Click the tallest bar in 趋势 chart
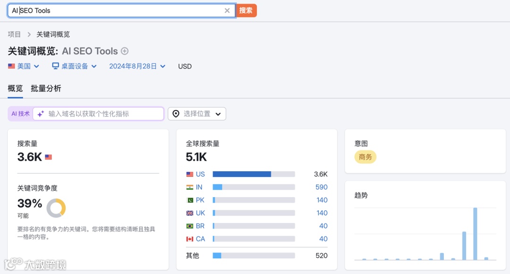 pos(475,234)
